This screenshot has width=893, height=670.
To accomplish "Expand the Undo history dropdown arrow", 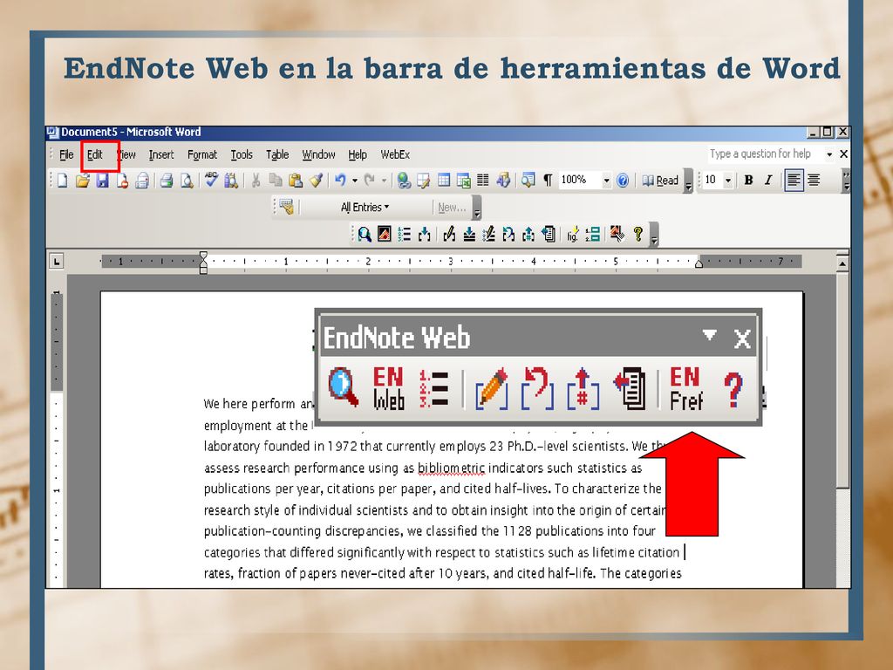I will click(354, 181).
